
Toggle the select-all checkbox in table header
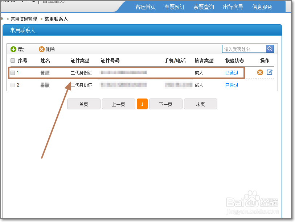(x=13, y=60)
